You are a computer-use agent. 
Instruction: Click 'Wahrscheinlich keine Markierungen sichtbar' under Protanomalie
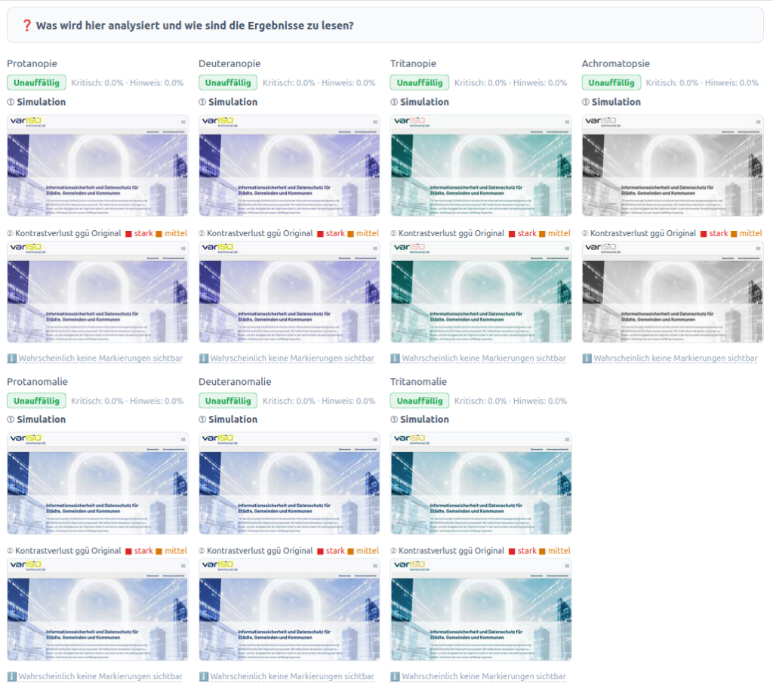point(100,676)
